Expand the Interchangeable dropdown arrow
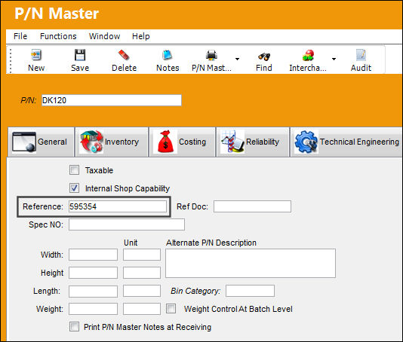Viewport: 403px width, 342px height. tap(334, 59)
